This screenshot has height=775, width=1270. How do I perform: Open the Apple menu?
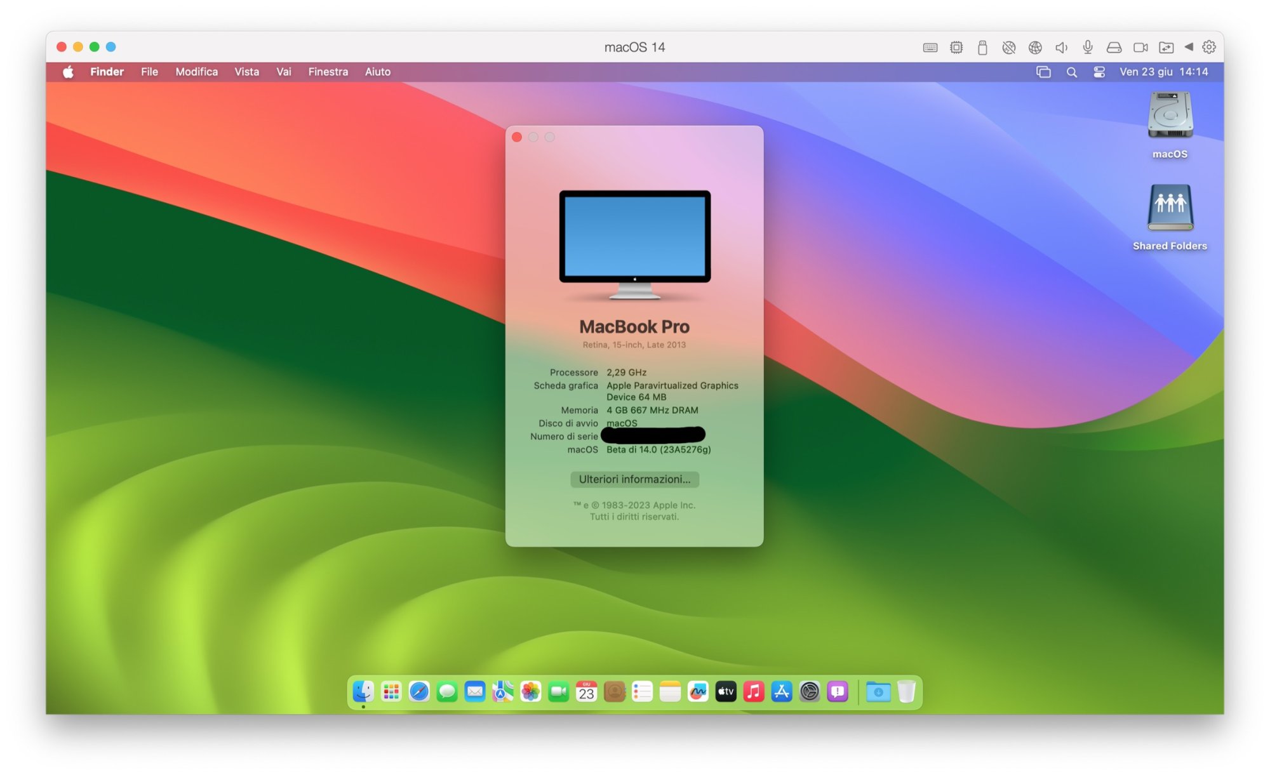coord(68,72)
